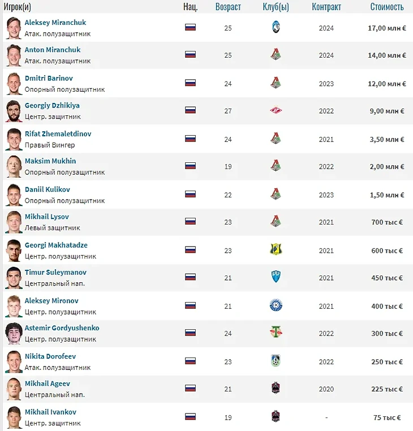413x431 pixels.
Task: Click Daniil Kulikov player photo
Action: coord(14,195)
